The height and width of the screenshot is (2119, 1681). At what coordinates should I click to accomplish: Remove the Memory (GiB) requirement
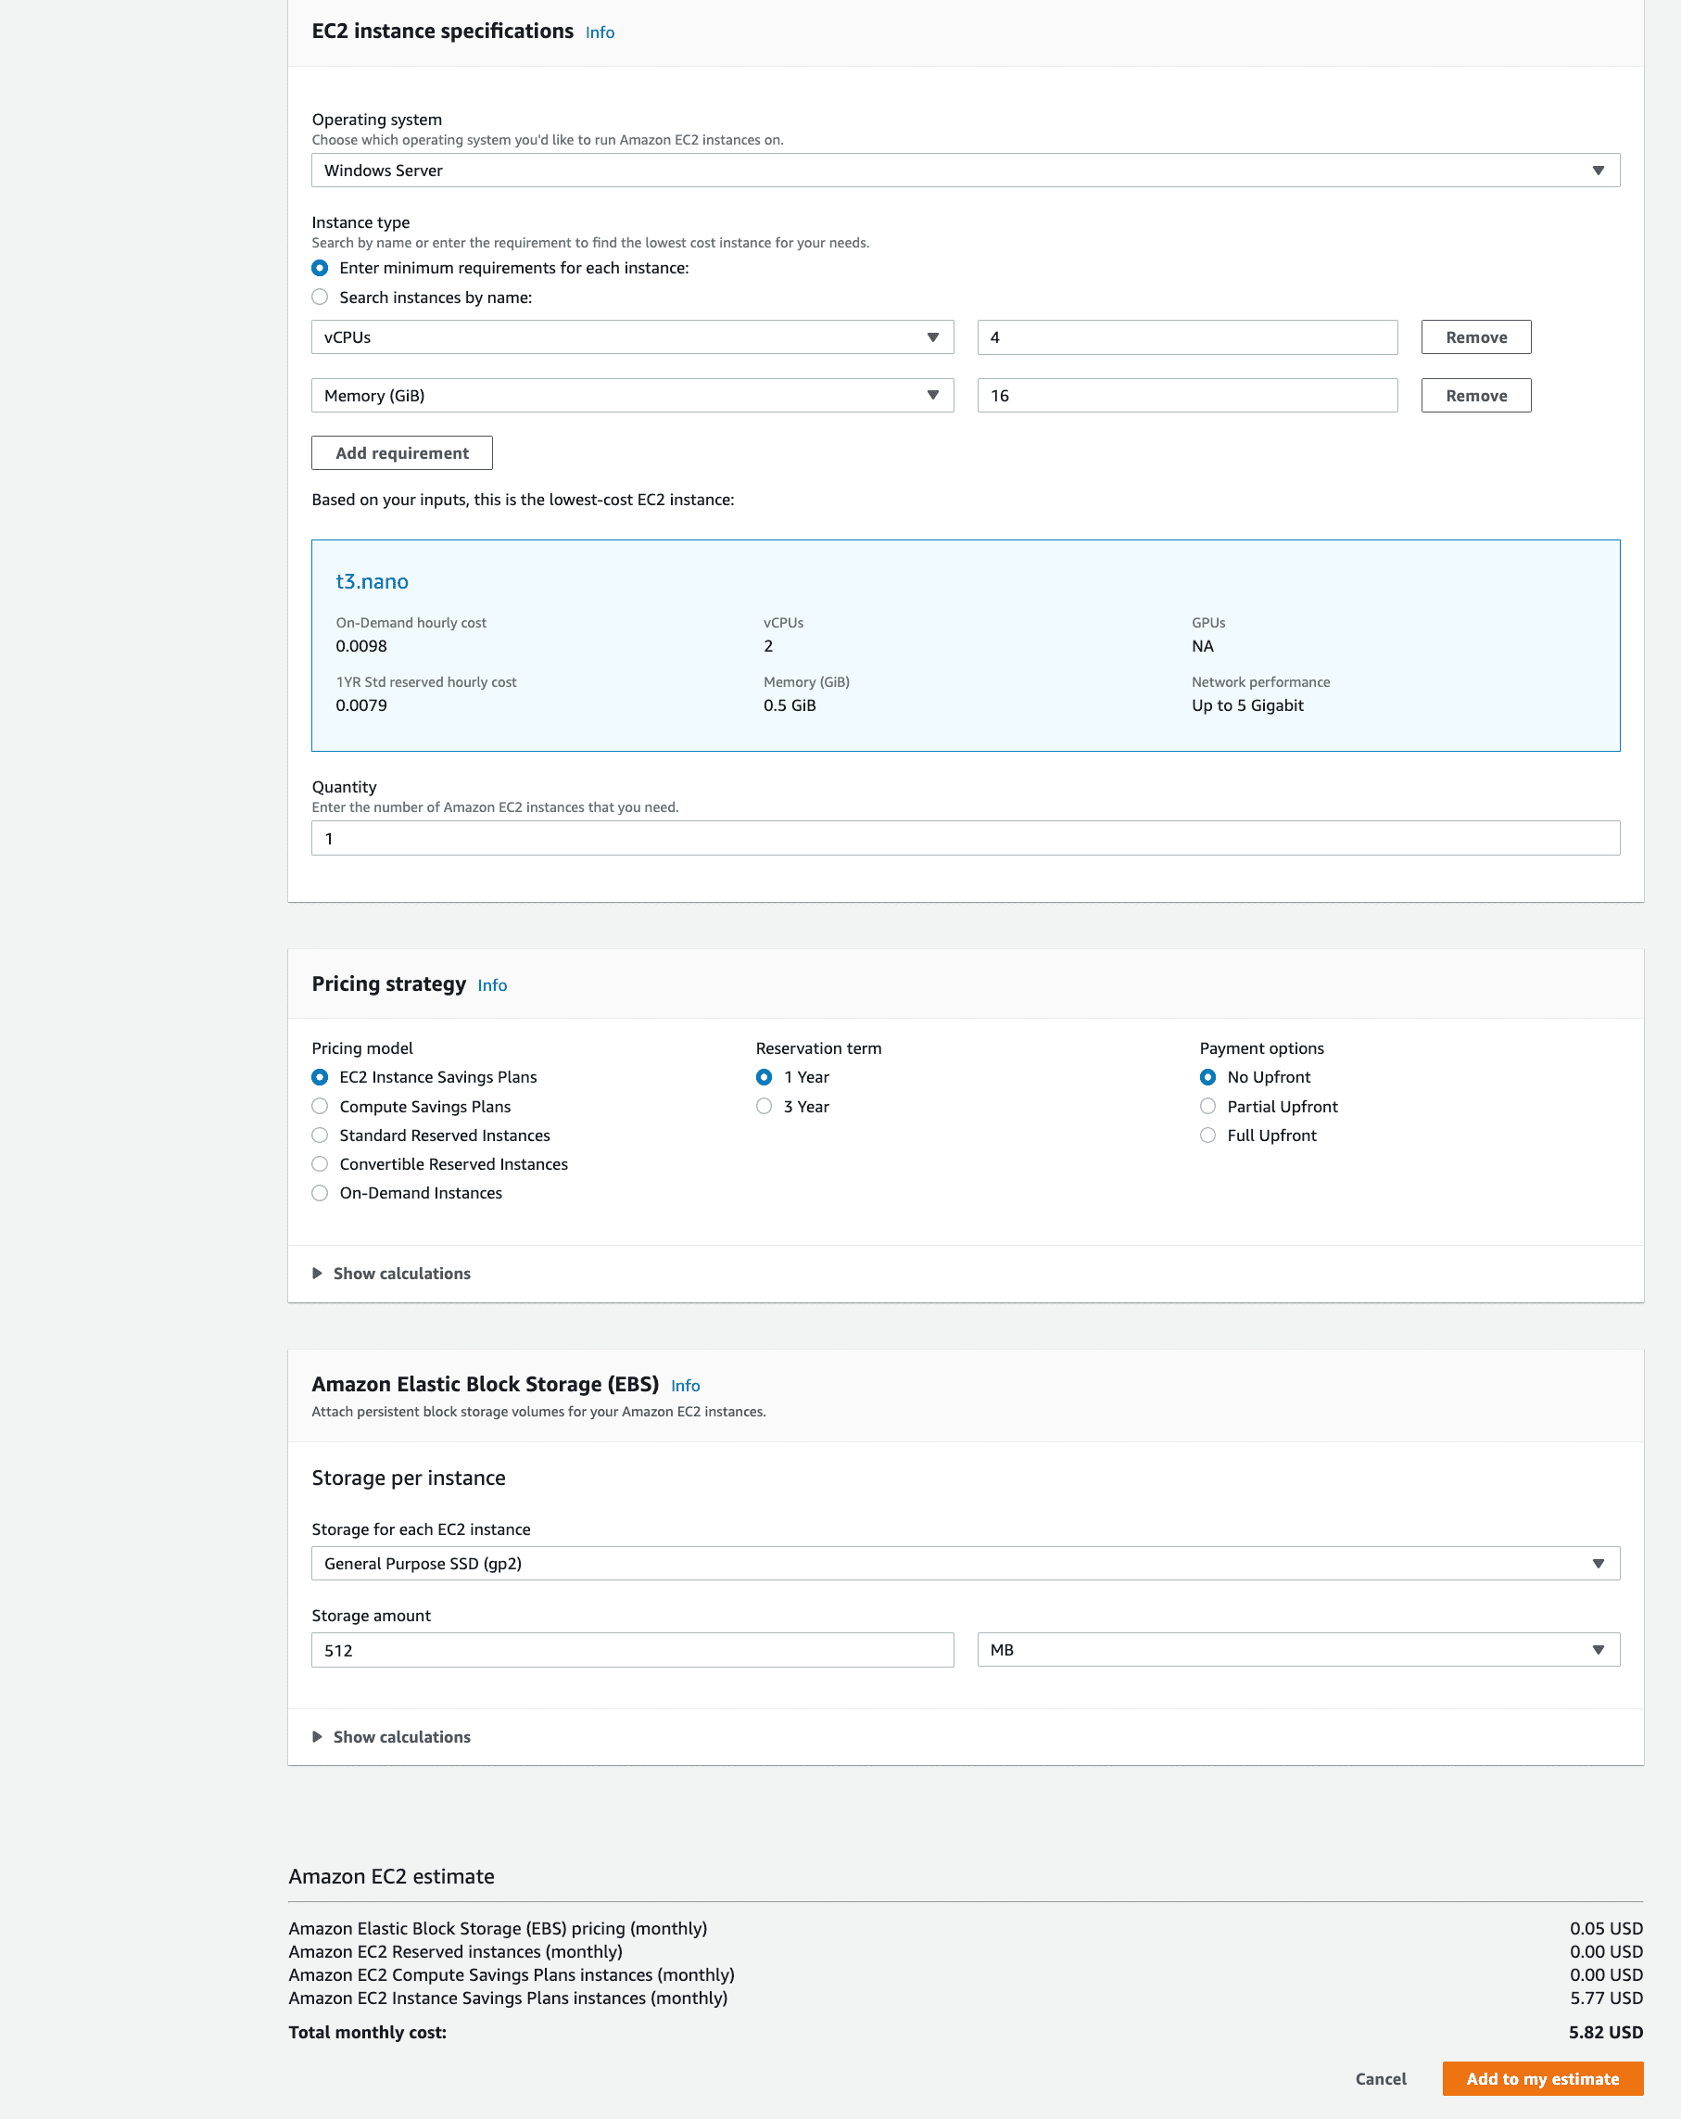click(x=1475, y=395)
